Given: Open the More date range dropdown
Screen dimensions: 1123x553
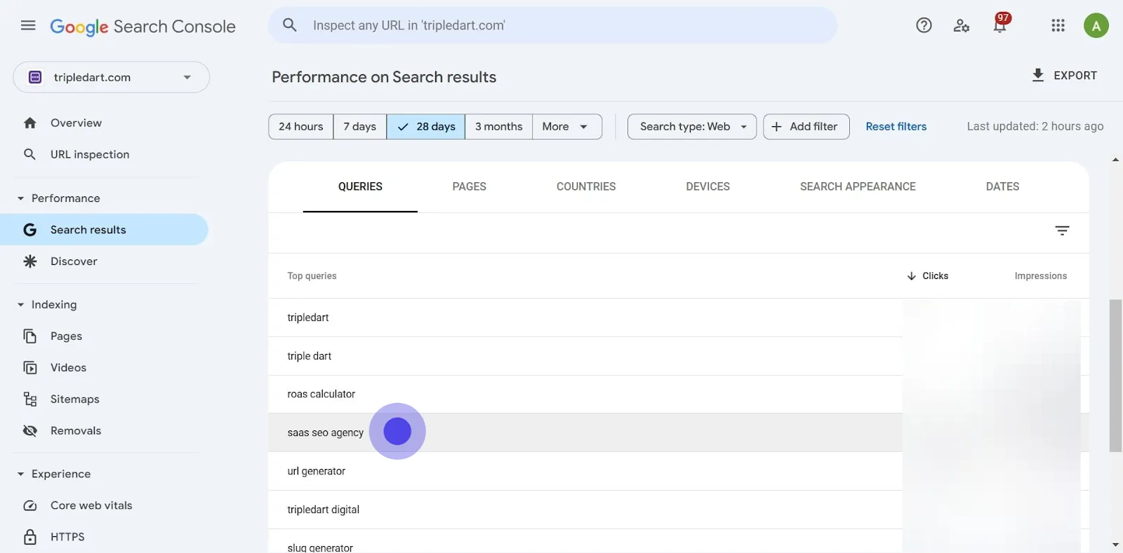Looking at the screenshot, I should pos(567,127).
